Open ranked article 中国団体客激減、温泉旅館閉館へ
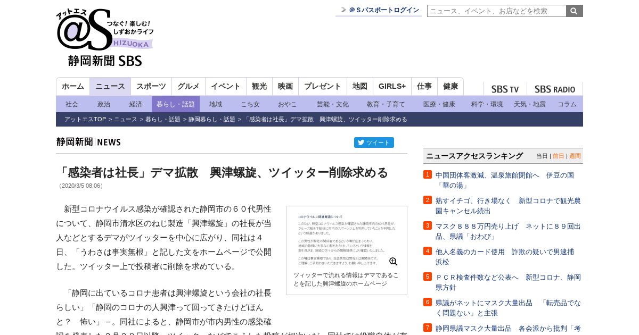This screenshot has height=335, width=639. pyautogui.click(x=504, y=180)
